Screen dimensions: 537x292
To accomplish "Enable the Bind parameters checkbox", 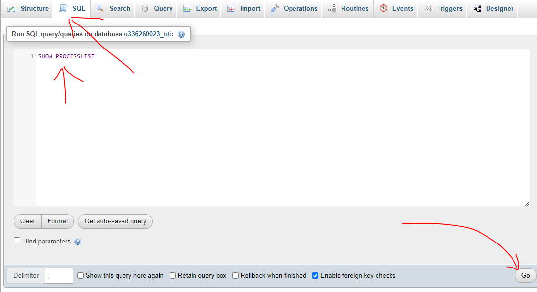I will (x=17, y=240).
